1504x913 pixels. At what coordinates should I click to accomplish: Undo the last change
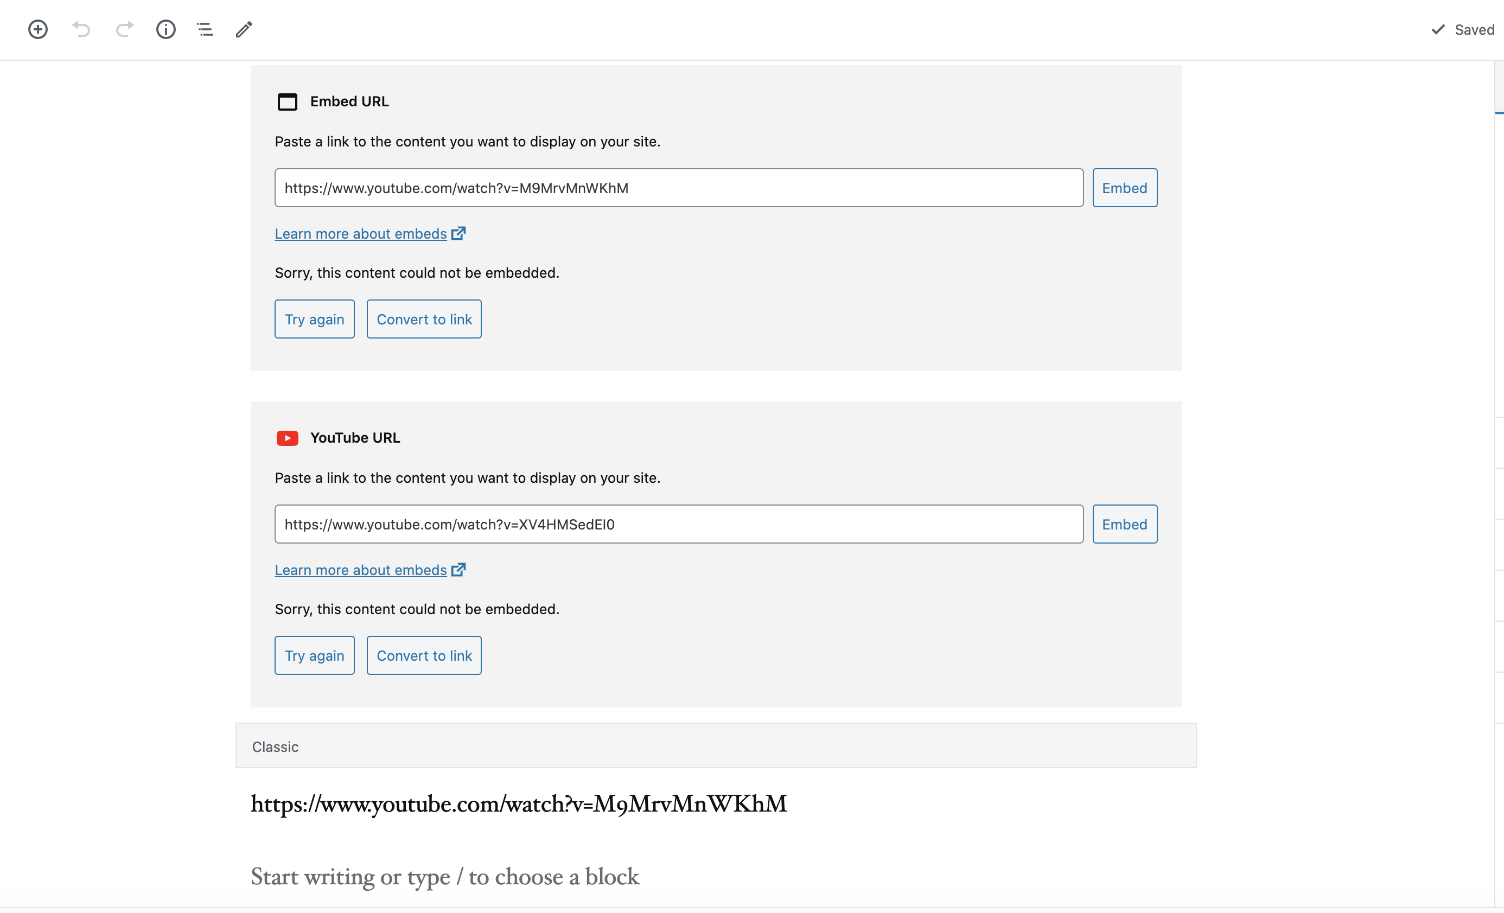(x=81, y=29)
